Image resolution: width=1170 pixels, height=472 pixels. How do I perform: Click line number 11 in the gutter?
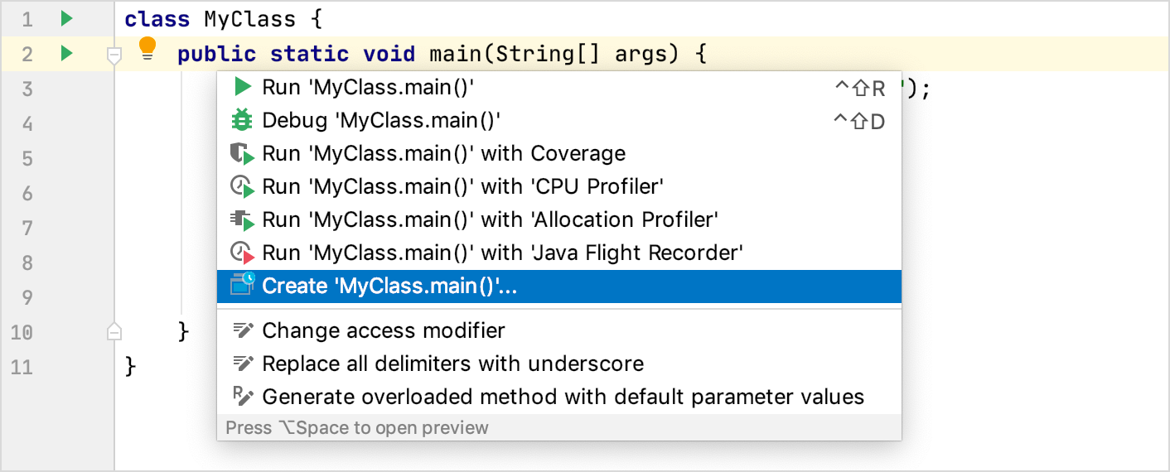(x=22, y=367)
